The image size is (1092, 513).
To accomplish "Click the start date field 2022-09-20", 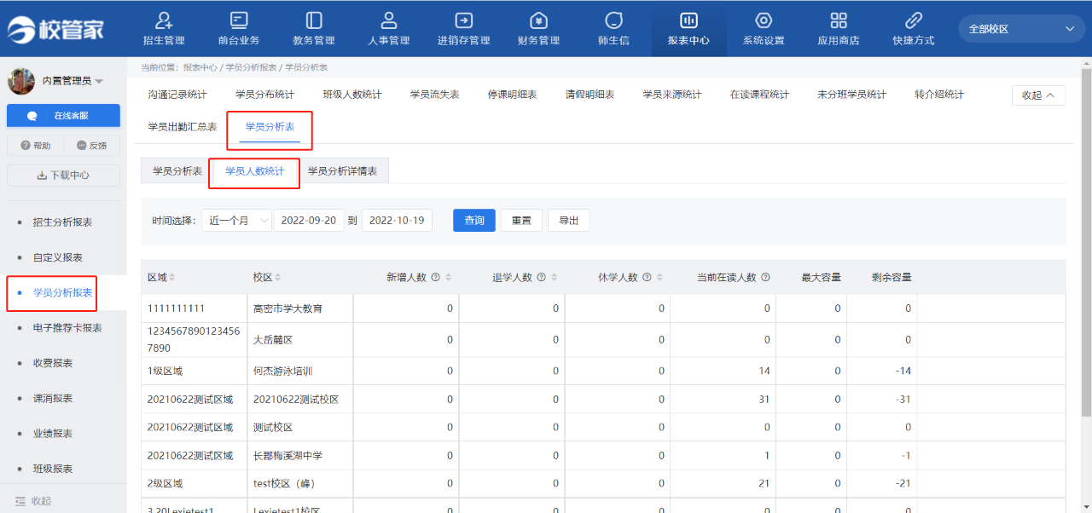I will 309,221.
